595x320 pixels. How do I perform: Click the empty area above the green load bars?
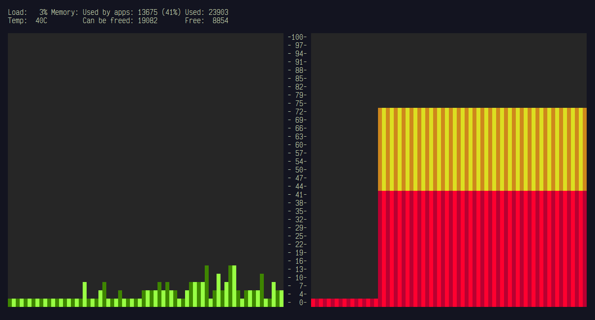point(144,144)
